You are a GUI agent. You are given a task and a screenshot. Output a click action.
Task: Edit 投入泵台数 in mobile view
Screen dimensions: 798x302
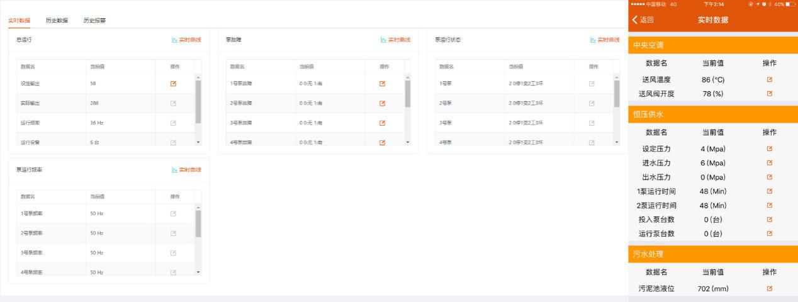(x=769, y=220)
